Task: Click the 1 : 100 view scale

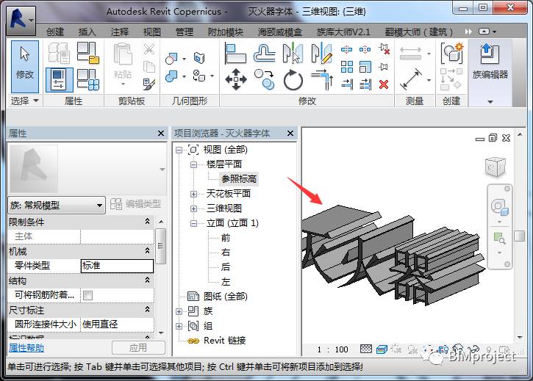Action: [x=332, y=349]
